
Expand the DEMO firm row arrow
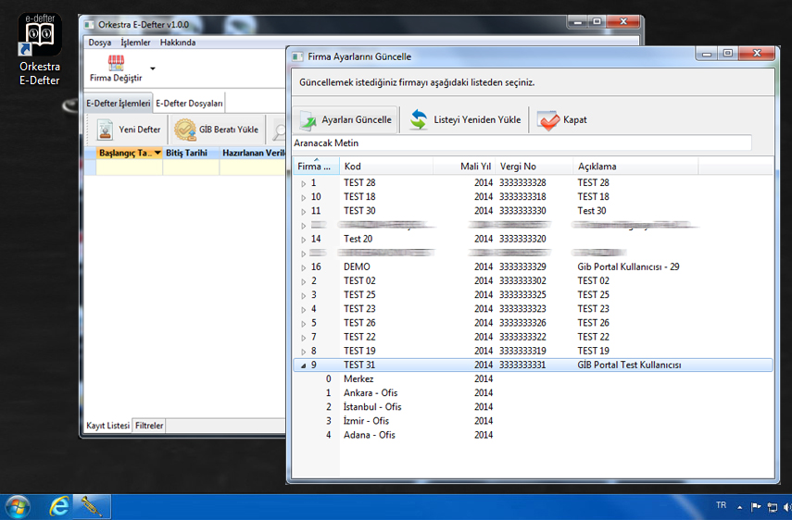303,267
